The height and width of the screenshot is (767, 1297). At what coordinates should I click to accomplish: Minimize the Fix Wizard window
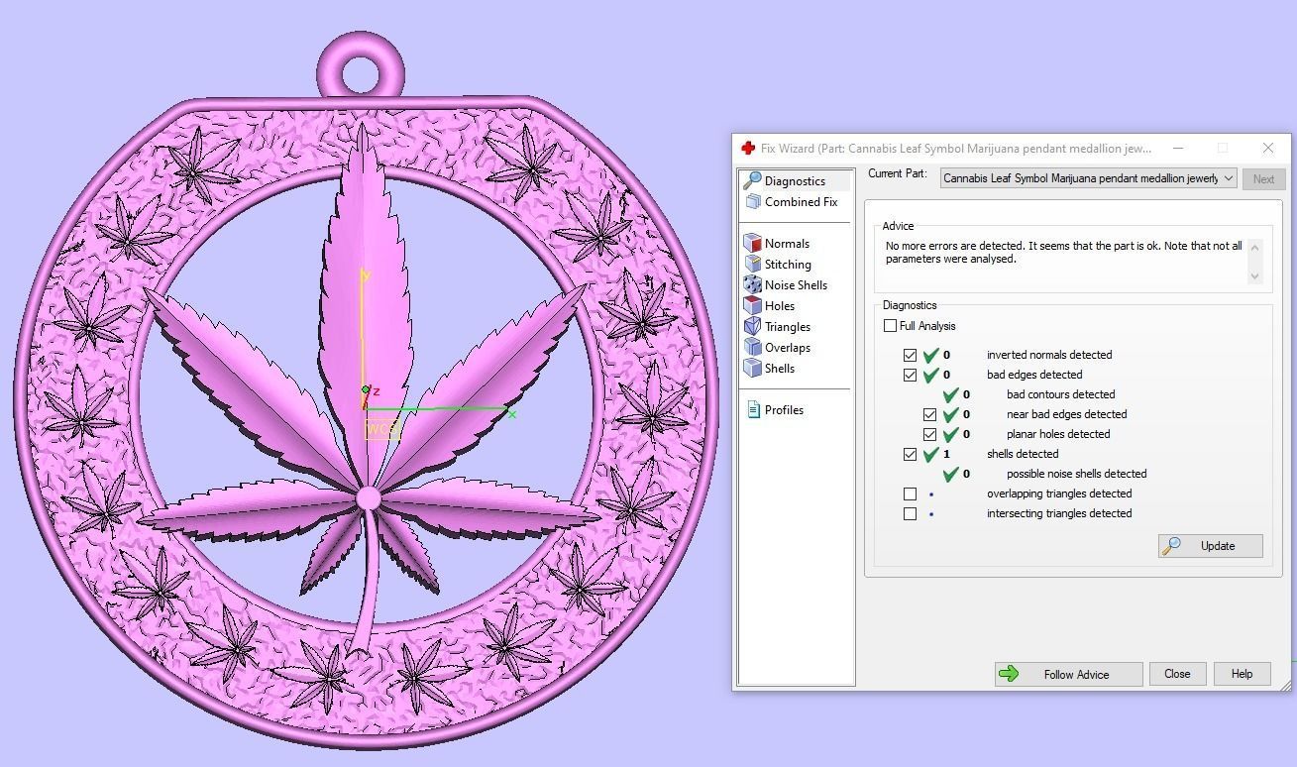[x=1178, y=148]
